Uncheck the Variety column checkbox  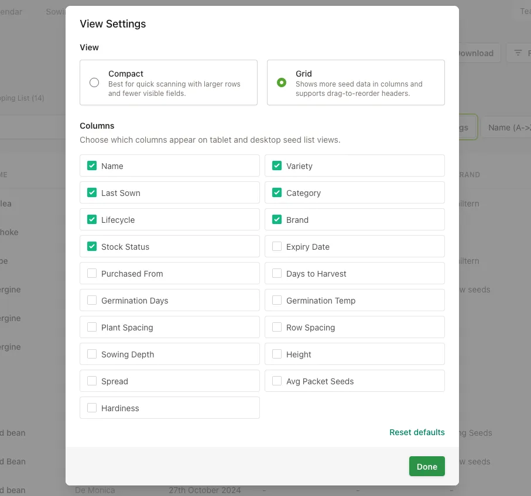[277, 166]
